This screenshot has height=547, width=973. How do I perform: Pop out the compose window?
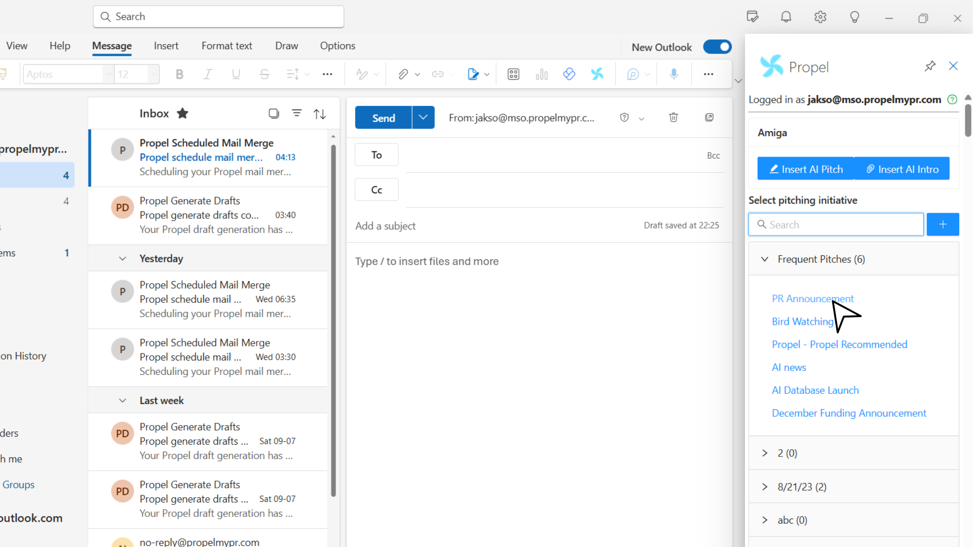click(x=709, y=118)
